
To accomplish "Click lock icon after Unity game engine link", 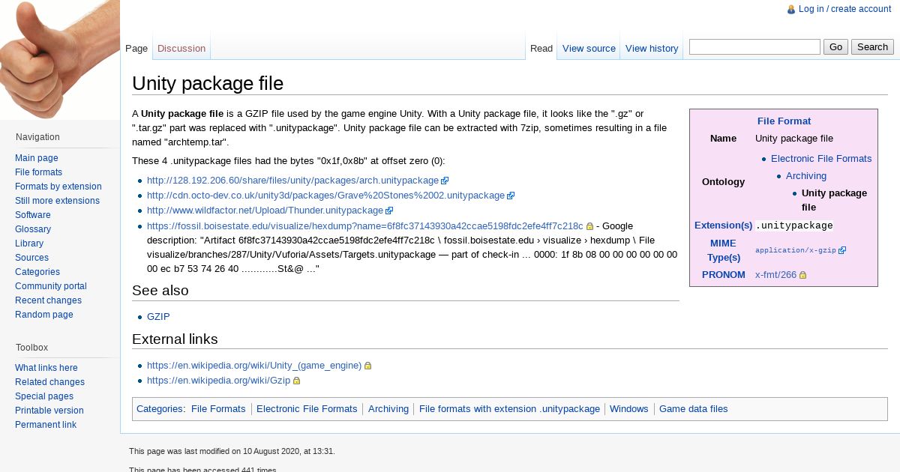I will pos(367,366).
